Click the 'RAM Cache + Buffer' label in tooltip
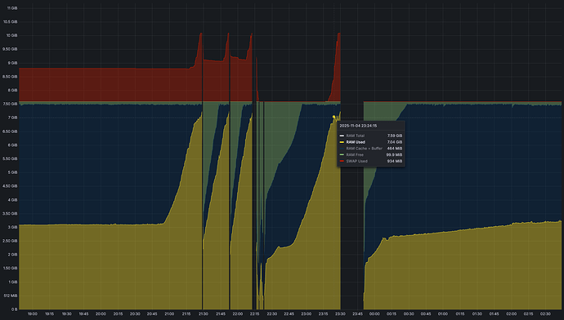The image size is (564, 320). [x=364, y=149]
